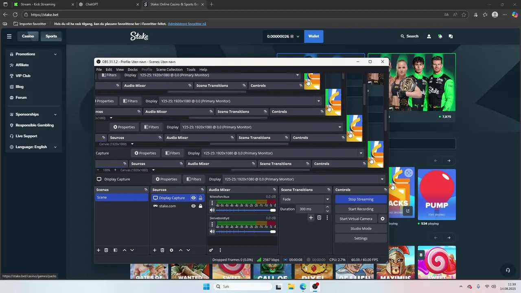The image size is (521, 293).
Task: Remove selected scene with trash icon
Action: [x=106, y=250]
